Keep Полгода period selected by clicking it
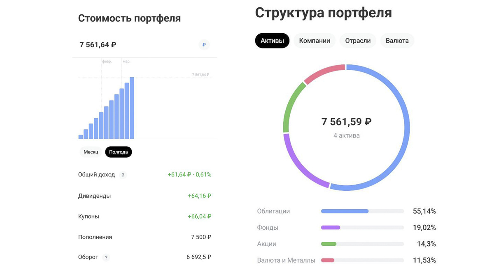494x277 pixels. click(118, 152)
